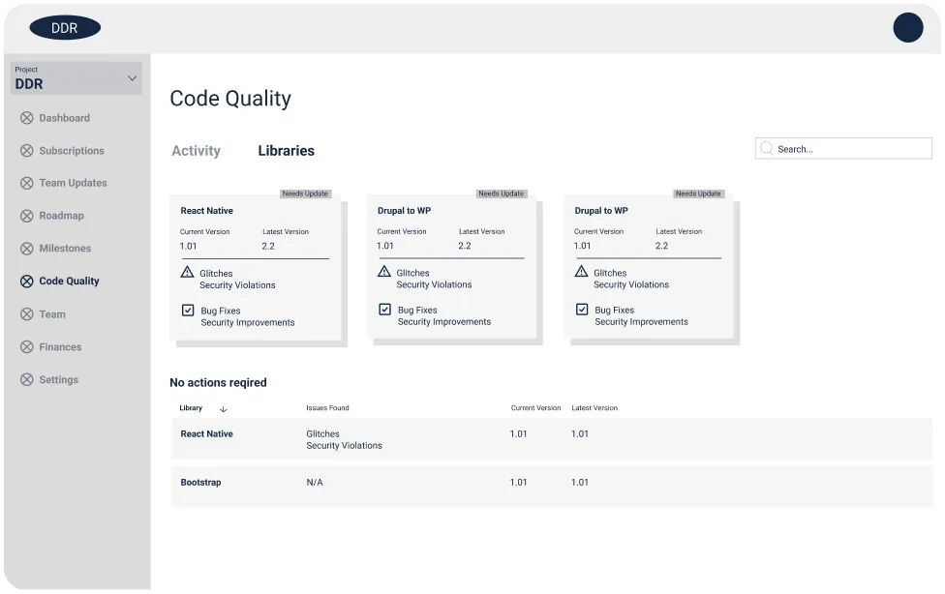Click warning triangle on React Native card

[188, 273]
